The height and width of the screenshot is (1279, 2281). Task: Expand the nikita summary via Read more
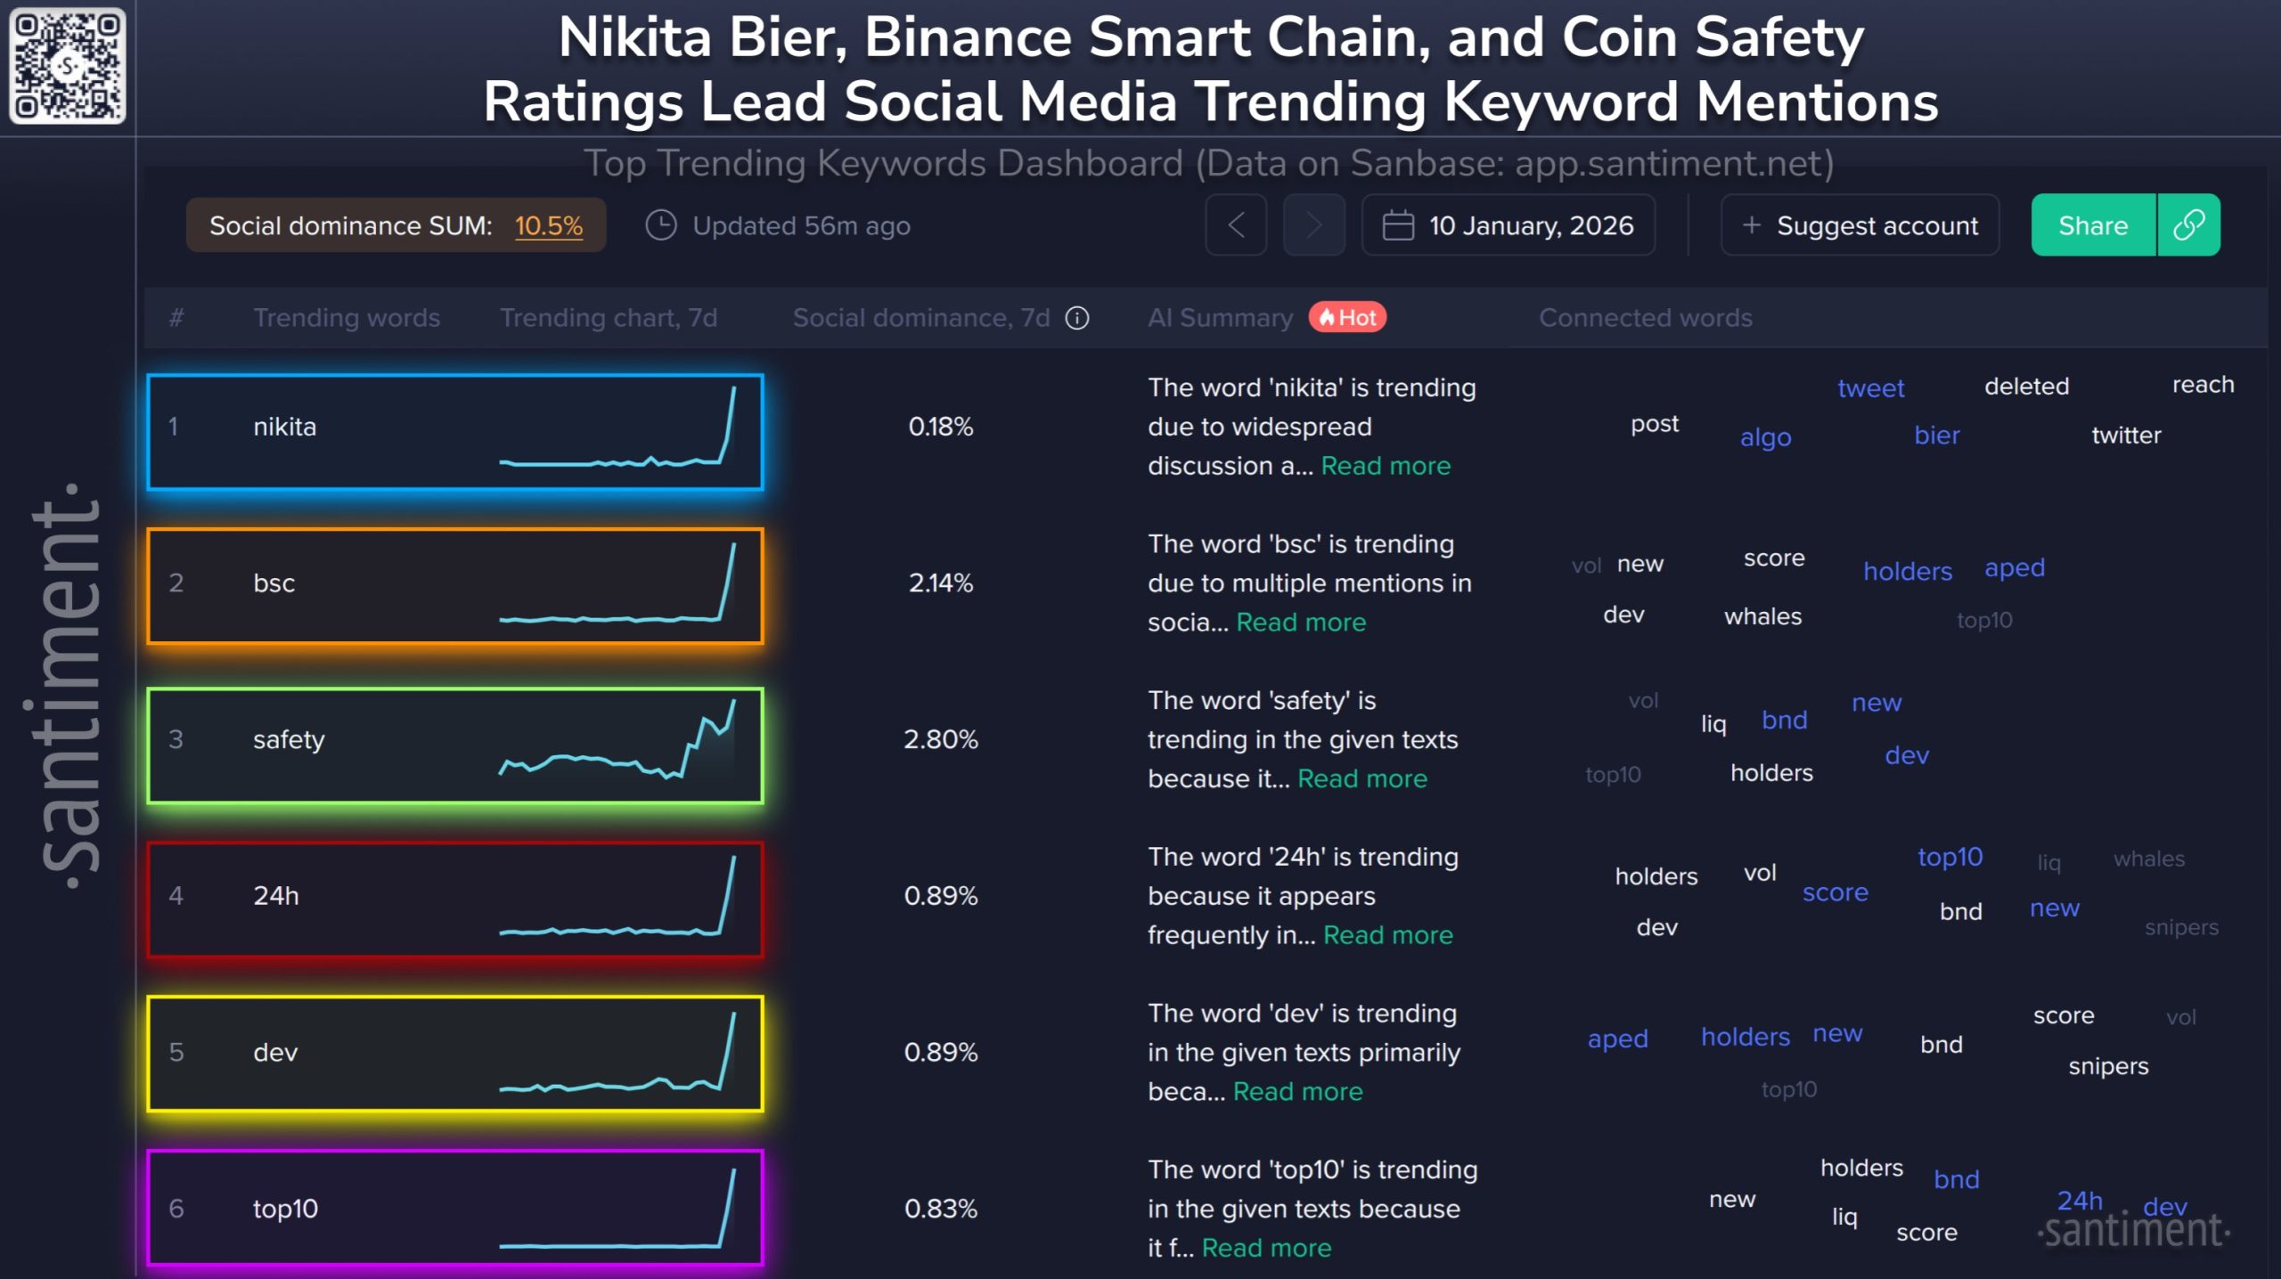tap(1386, 466)
